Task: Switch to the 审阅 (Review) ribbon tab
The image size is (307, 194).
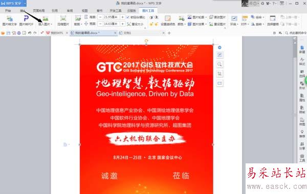Action: pyautogui.click(x=70, y=11)
